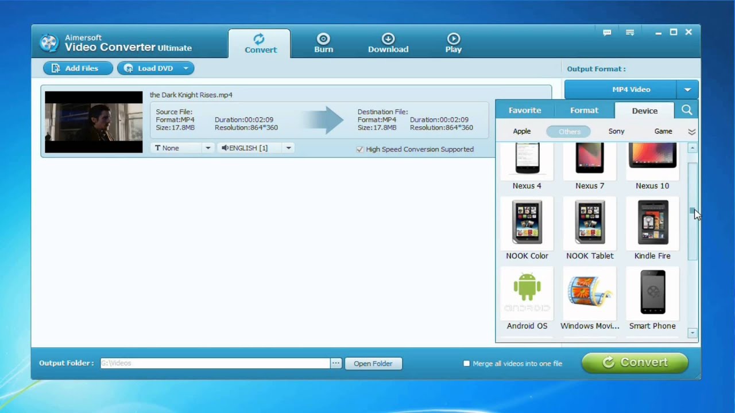Select the Kindle Fire device icon
This screenshot has height=413, width=735.
(x=652, y=223)
